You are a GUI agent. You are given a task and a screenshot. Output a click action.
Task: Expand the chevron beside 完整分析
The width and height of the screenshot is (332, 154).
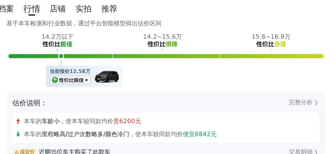tap(316, 103)
